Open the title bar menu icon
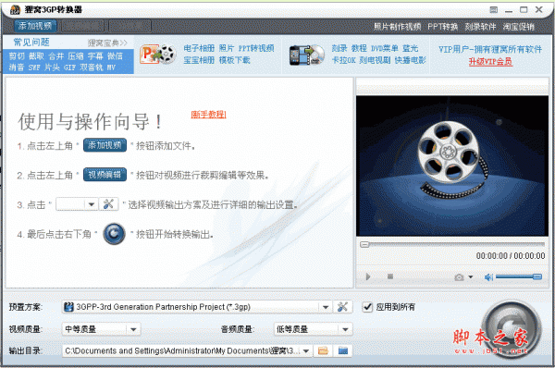 click(493, 10)
